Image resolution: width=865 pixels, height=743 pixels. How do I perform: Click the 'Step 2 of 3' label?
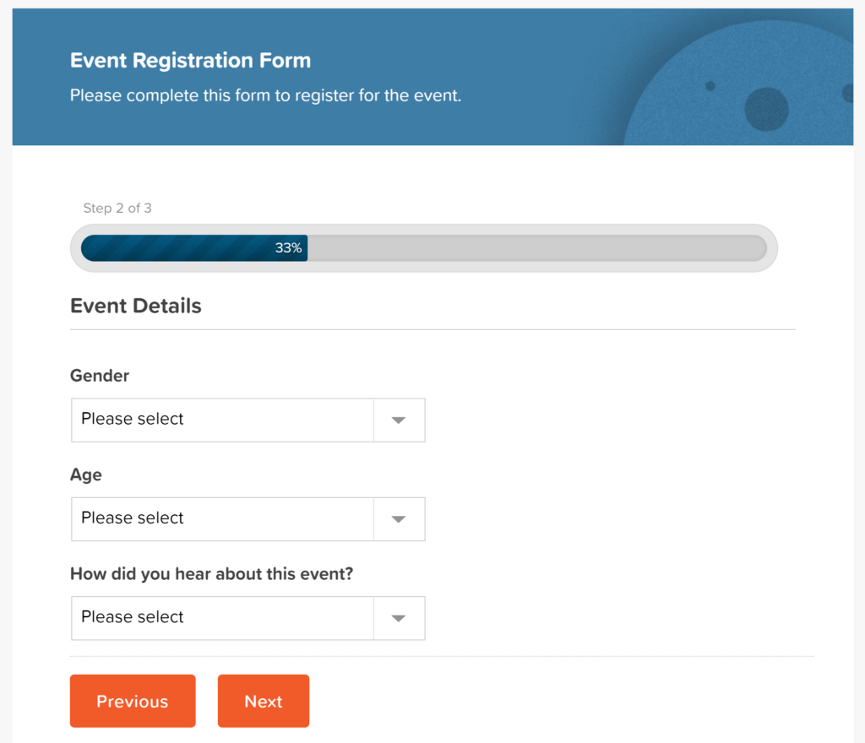pyautogui.click(x=117, y=208)
